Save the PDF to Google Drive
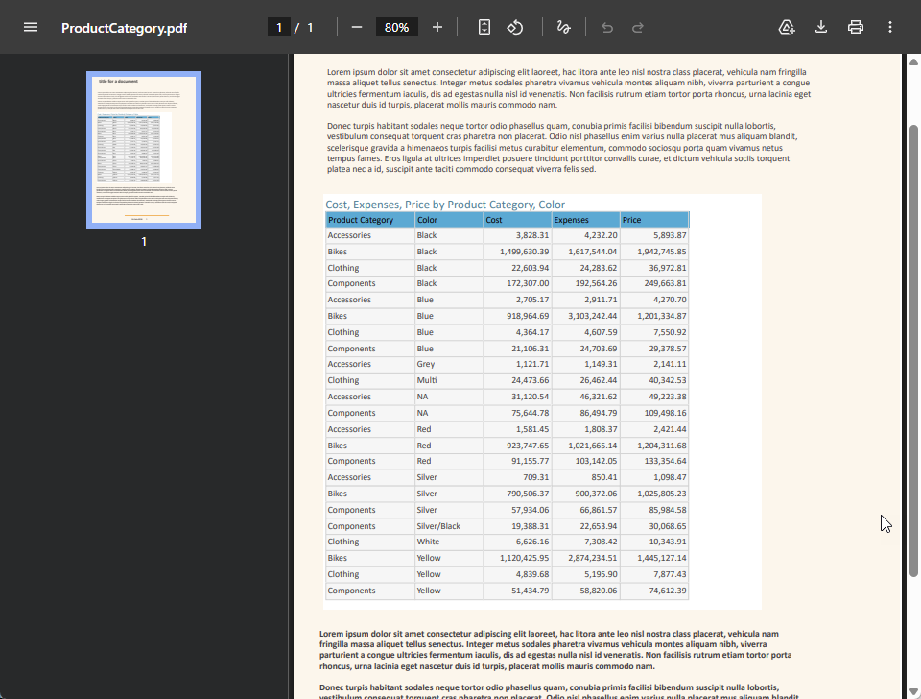Screen dimensions: 921x699 (787, 27)
